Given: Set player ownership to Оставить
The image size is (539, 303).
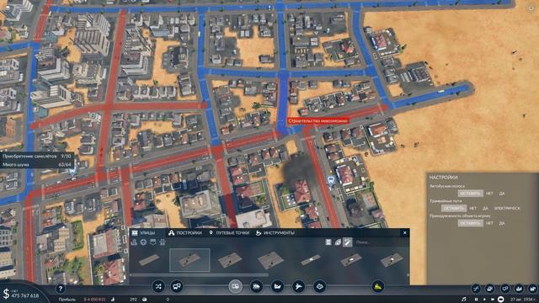Looking at the screenshot, I should coord(470,223).
